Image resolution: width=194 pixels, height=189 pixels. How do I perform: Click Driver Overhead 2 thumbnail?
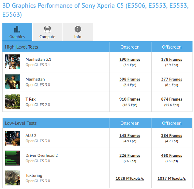pos(12,158)
